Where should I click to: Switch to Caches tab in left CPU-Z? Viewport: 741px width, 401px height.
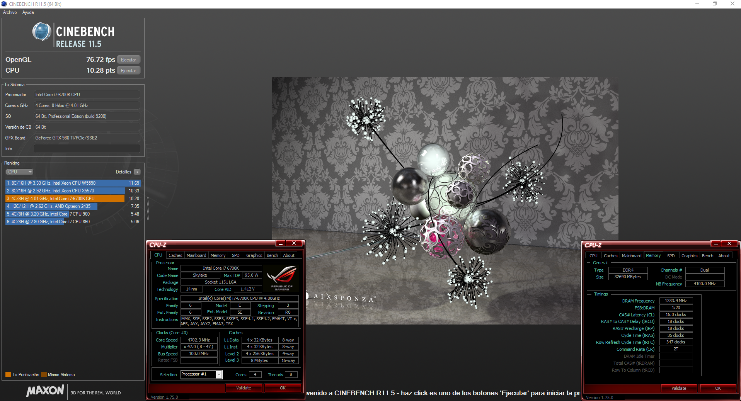point(175,255)
